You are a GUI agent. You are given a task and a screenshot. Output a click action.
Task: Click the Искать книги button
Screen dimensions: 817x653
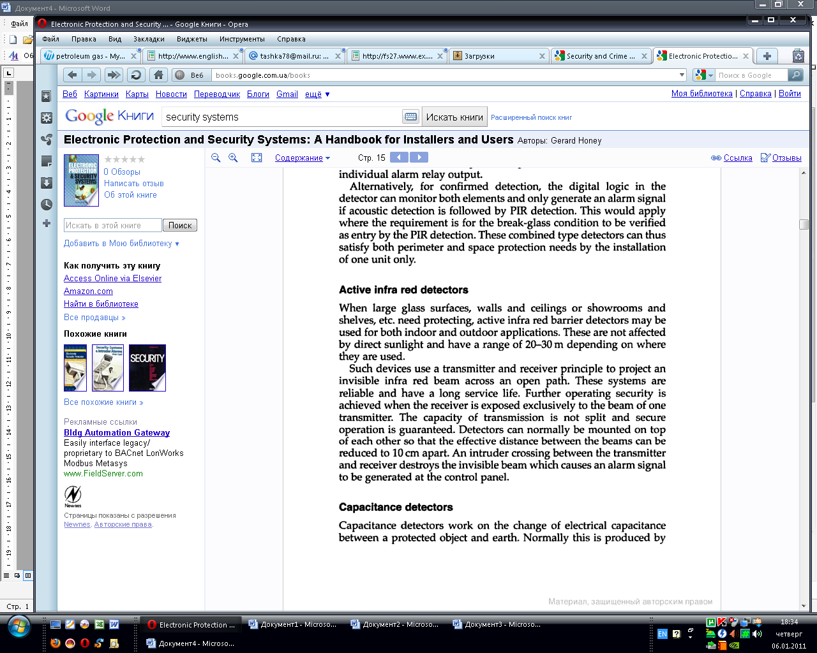454,117
